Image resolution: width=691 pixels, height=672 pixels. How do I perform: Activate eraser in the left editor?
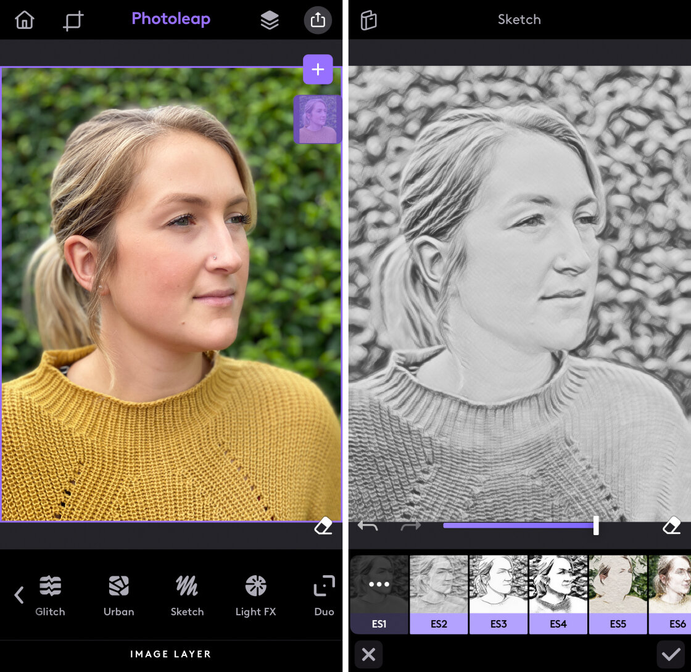[x=323, y=526]
